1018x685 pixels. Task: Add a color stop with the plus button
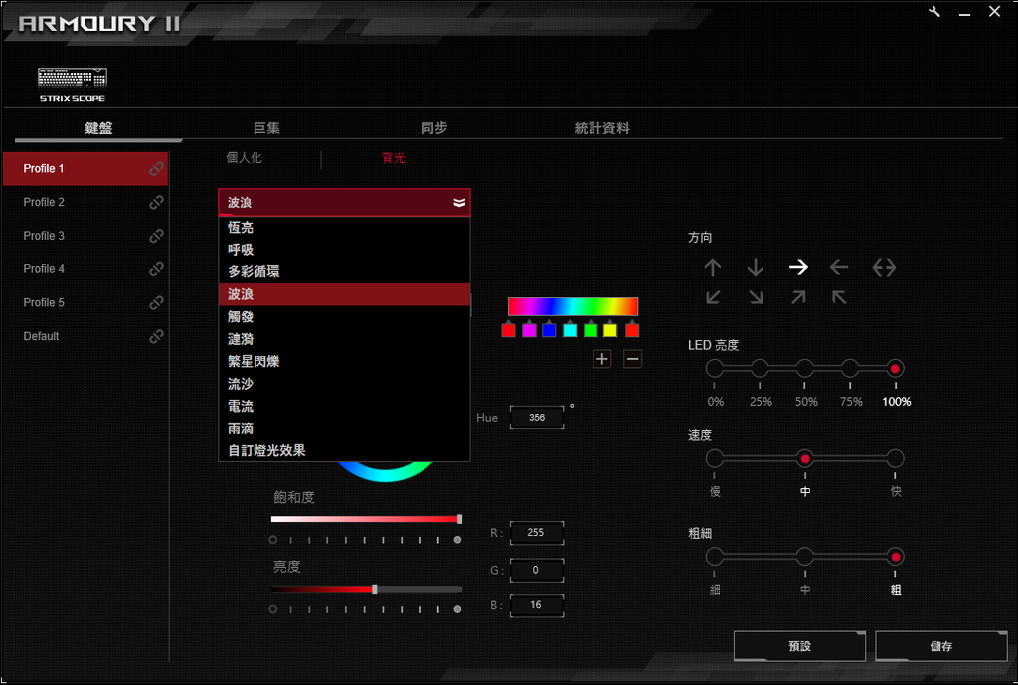[601, 359]
